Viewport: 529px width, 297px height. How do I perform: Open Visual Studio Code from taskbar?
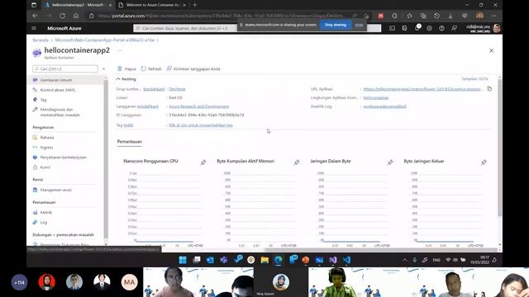tap(347, 260)
